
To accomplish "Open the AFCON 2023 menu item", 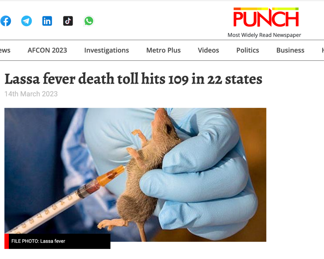I will point(47,50).
